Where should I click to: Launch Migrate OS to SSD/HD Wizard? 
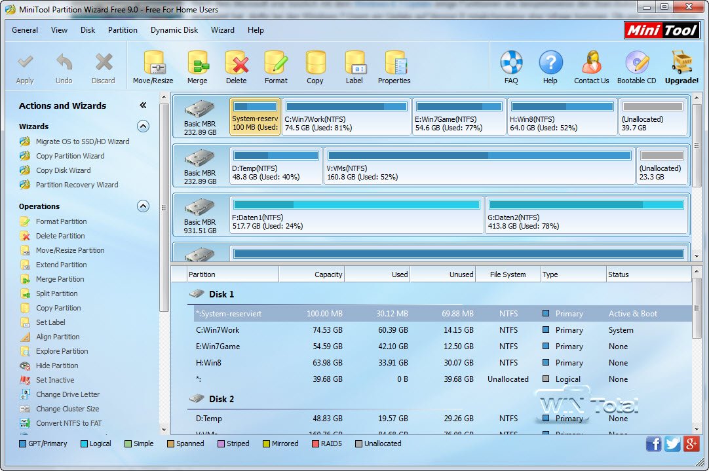[x=82, y=141]
